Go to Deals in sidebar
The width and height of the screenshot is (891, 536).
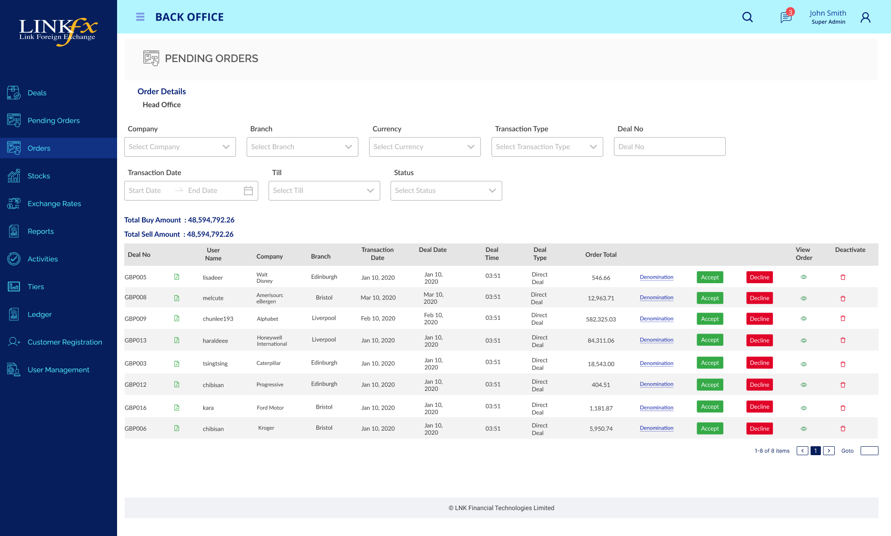(x=37, y=93)
